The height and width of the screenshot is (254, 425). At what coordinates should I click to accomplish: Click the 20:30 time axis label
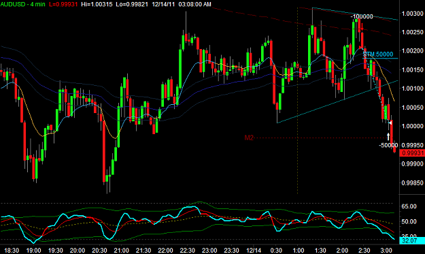tap(99, 250)
